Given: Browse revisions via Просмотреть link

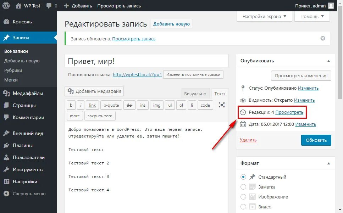Looking at the screenshot, I should click(289, 112).
